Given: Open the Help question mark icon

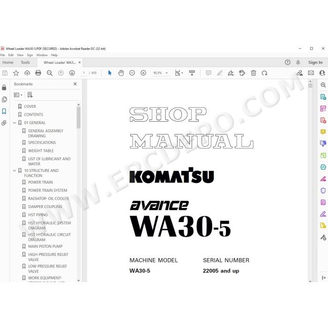Looking at the screenshot, I should click(288, 62).
